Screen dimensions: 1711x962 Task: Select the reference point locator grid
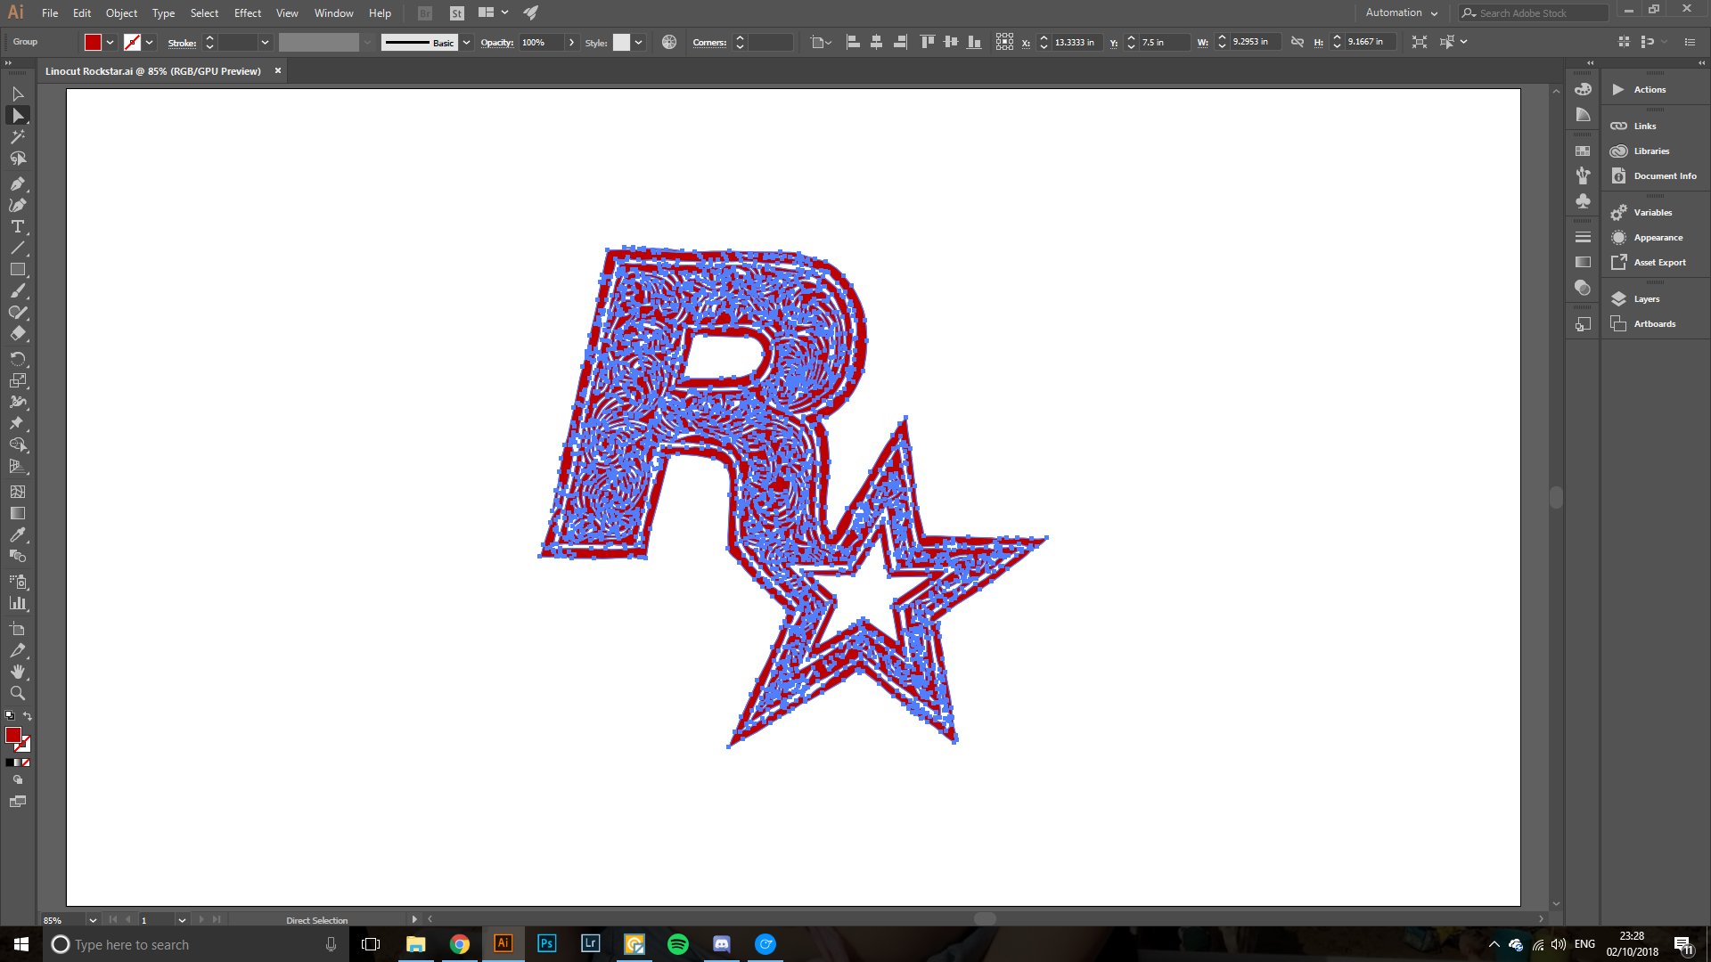[1004, 42]
